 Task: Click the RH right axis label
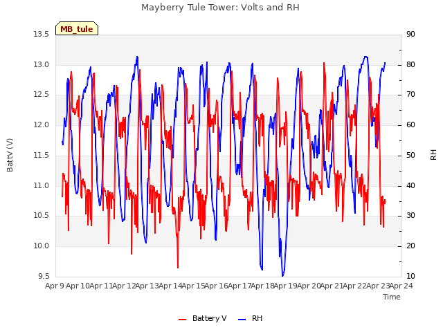(433, 155)
